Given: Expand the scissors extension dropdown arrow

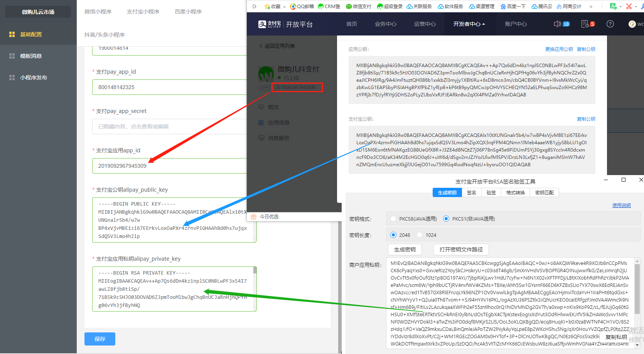Looking at the screenshot, I should (x=636, y=7).
